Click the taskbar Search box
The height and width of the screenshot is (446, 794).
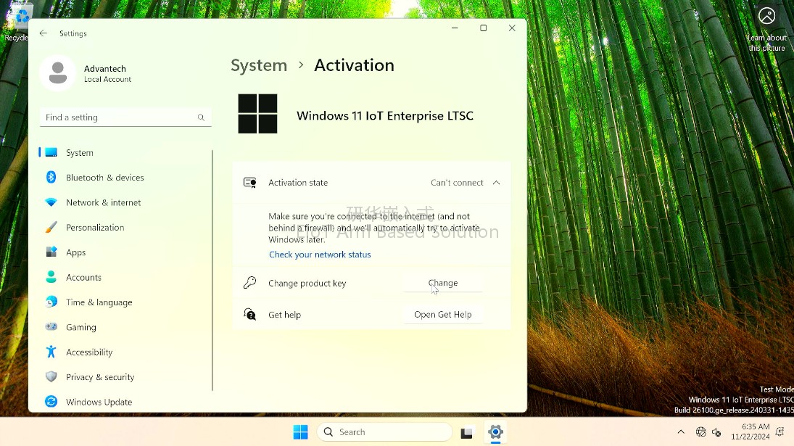384,431
